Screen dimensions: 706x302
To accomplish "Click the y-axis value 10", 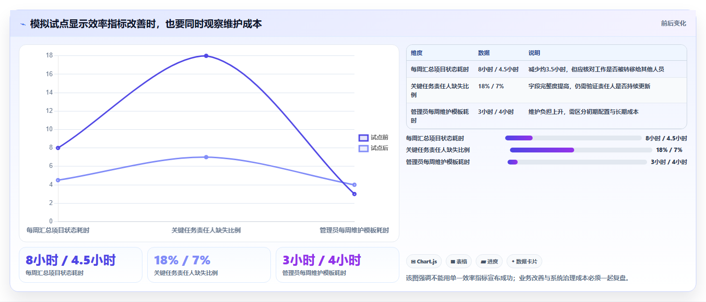I will [x=49, y=129].
